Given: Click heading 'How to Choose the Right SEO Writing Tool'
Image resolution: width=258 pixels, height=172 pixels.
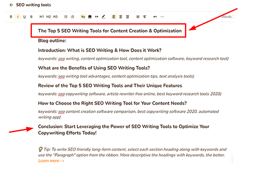Looking at the screenshot, I should (x=112, y=103).
